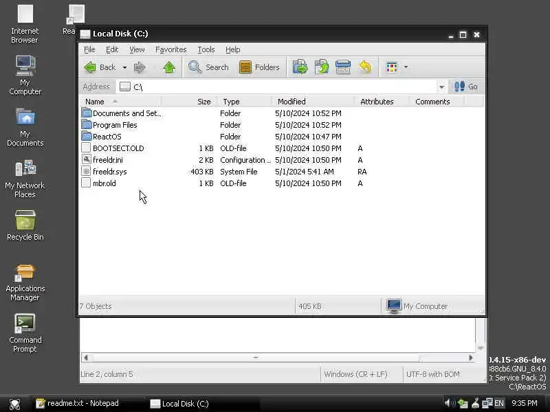
Task: Open the Edit menu
Action: point(112,49)
